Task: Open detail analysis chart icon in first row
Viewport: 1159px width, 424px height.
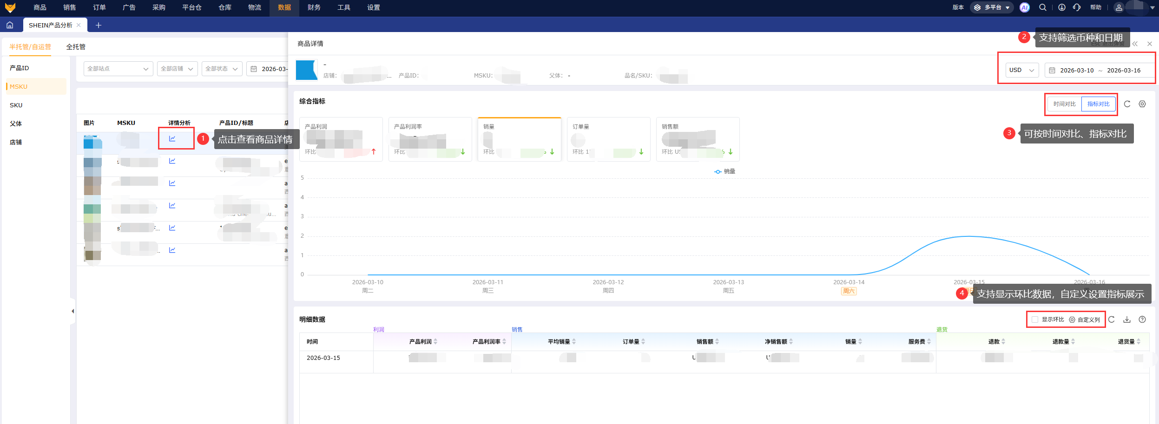Action: (x=172, y=138)
